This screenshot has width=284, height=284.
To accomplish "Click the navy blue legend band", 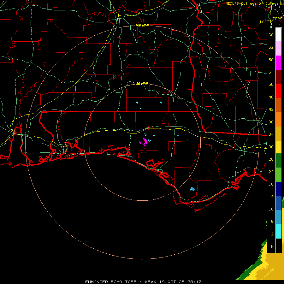I will tap(279, 189).
